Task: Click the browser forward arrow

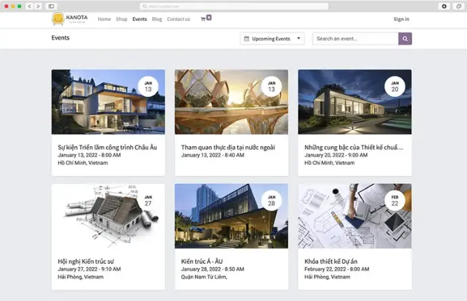Action: point(37,6)
